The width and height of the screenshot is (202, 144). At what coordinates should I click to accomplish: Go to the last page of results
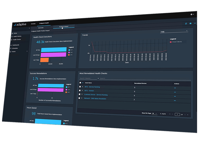pos(188,115)
